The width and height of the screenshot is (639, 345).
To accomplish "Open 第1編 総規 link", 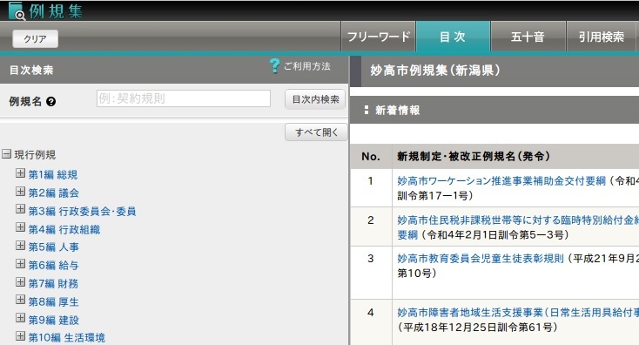I will tap(53, 174).
